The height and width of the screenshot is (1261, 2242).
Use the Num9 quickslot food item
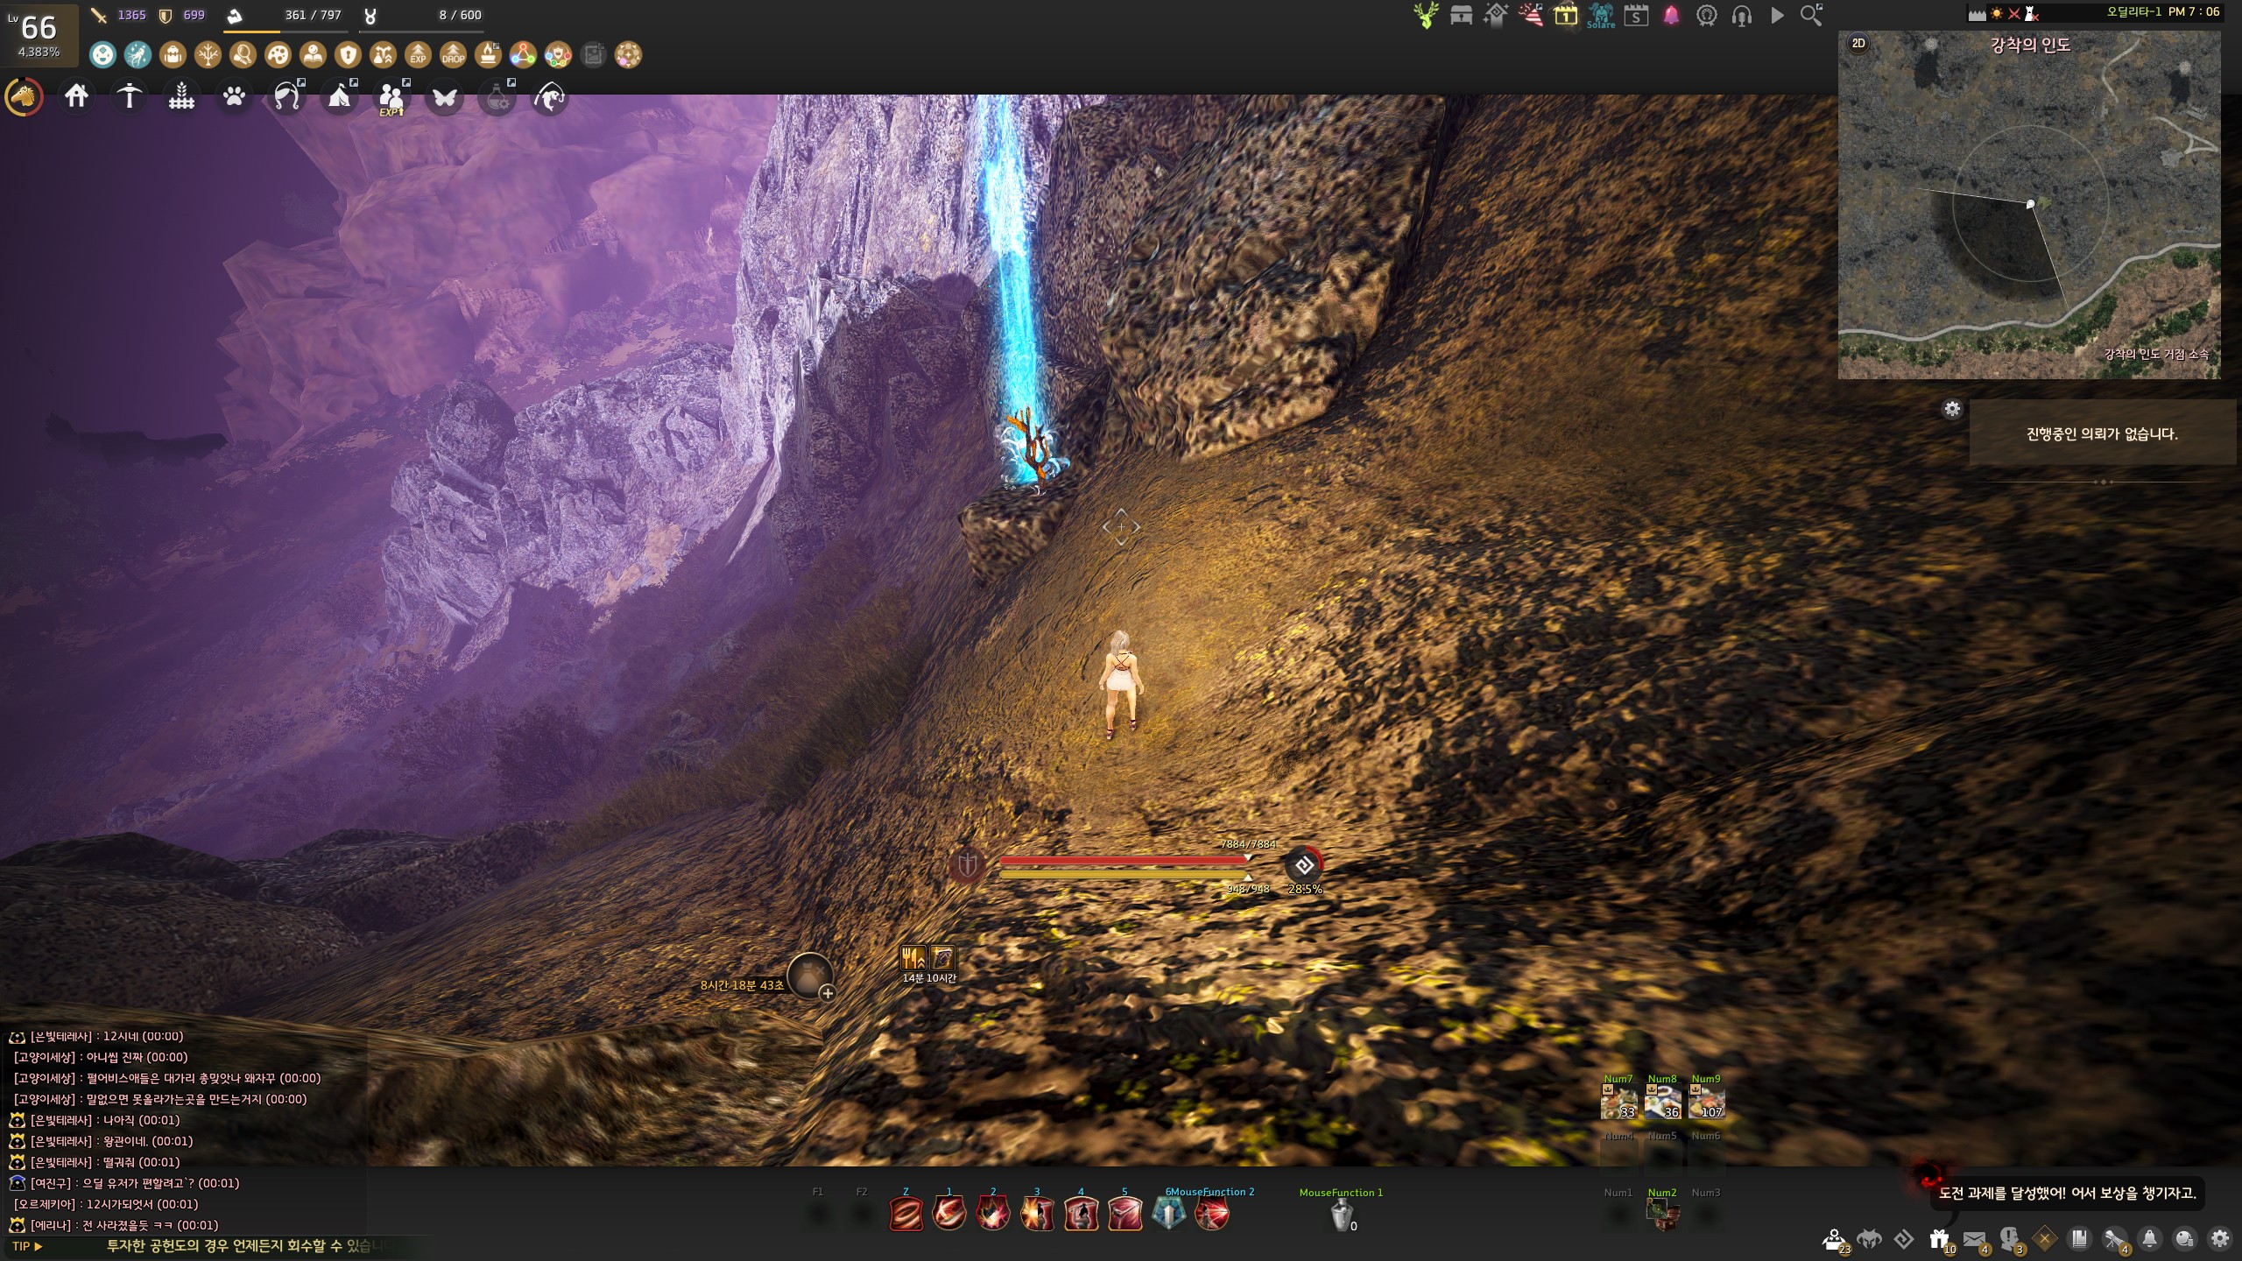(x=1706, y=1102)
